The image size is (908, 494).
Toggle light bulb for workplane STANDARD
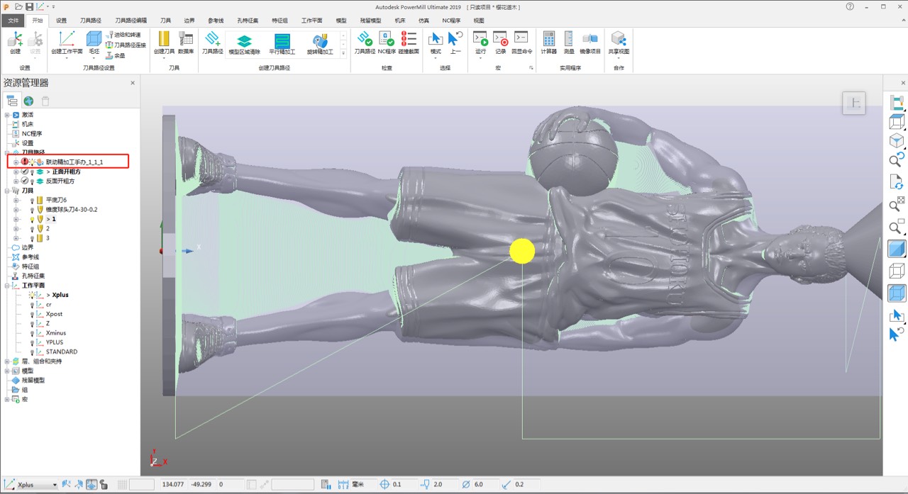(32, 352)
